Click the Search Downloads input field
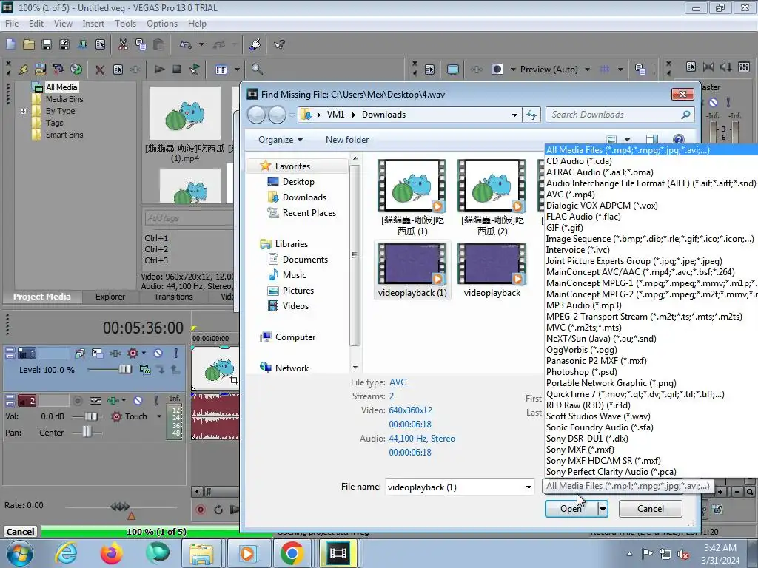The image size is (758, 568). click(x=621, y=115)
